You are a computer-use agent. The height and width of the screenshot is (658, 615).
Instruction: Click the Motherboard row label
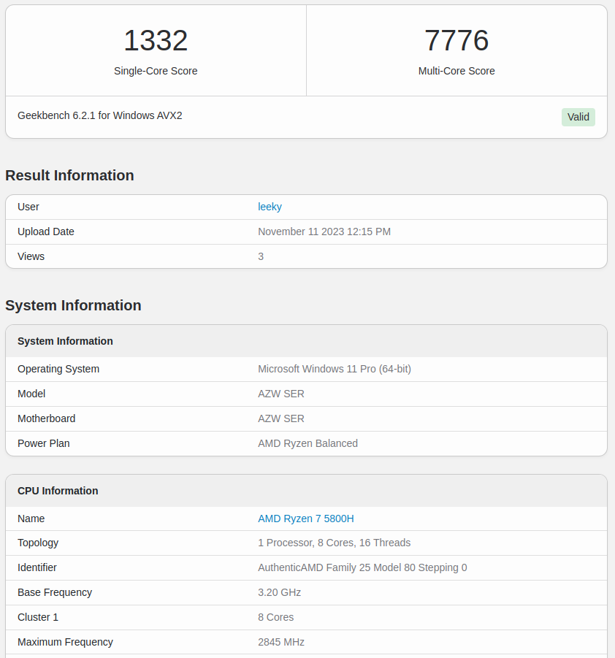[47, 418]
